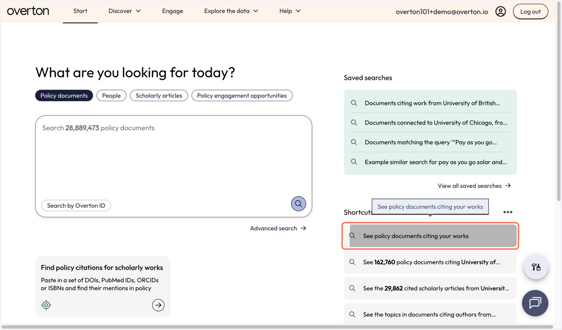
Task: Click search icon in 'citing your works' shortcut
Action: [352, 236]
